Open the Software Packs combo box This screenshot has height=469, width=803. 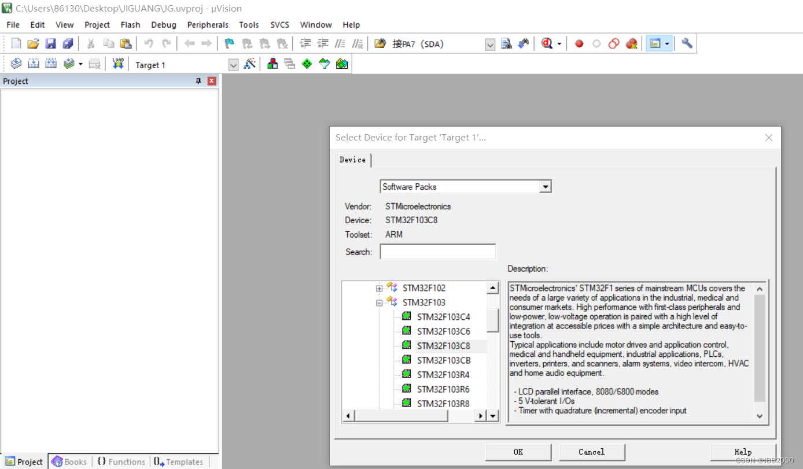[x=466, y=186]
